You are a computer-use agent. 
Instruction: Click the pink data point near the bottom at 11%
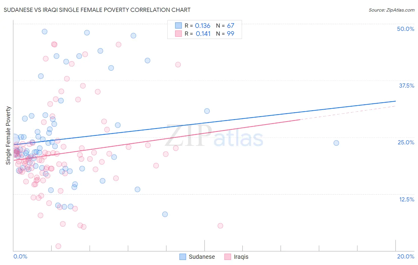[220, 226]
